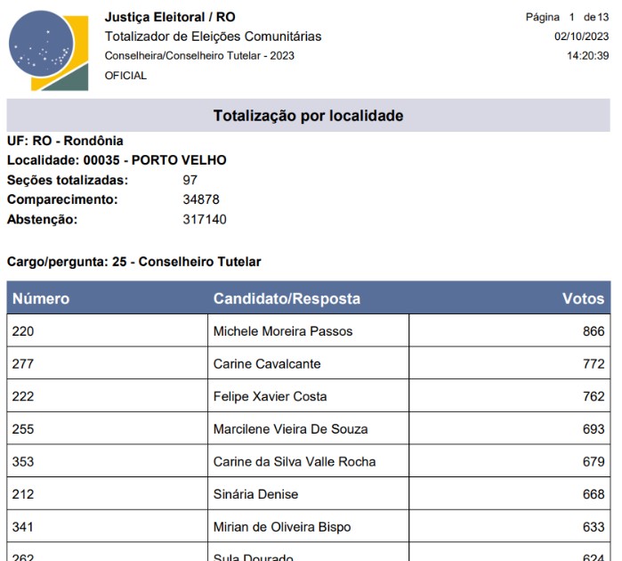The height and width of the screenshot is (561, 622).
Task: Click candidate number 353 cell
Action: [22, 461]
